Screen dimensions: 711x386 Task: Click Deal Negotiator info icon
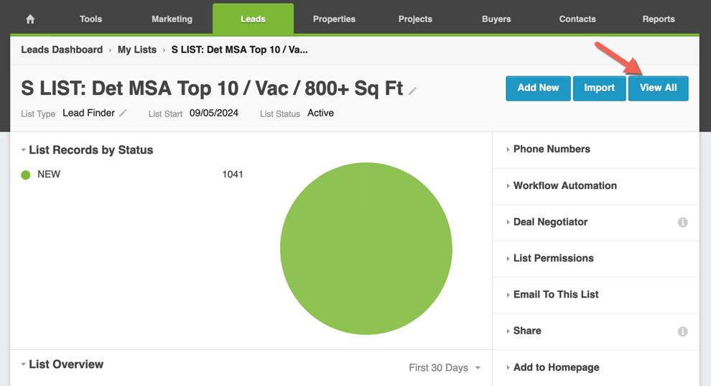[682, 223]
